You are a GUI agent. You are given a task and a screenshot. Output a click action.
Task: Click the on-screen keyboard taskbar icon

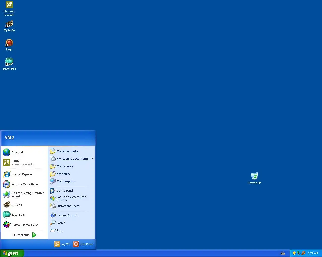[283, 253]
